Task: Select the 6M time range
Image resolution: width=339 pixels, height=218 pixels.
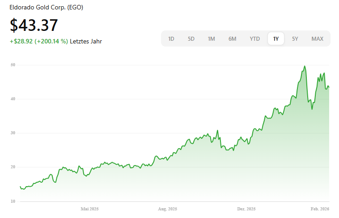Action: coord(233,39)
